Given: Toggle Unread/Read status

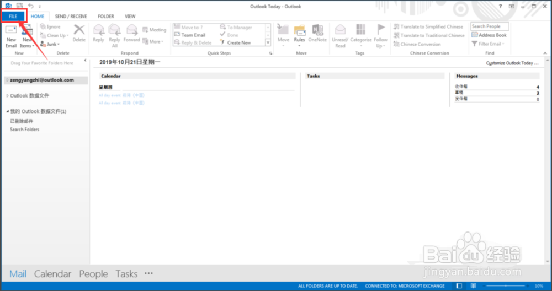Looking at the screenshot, I should (x=340, y=36).
